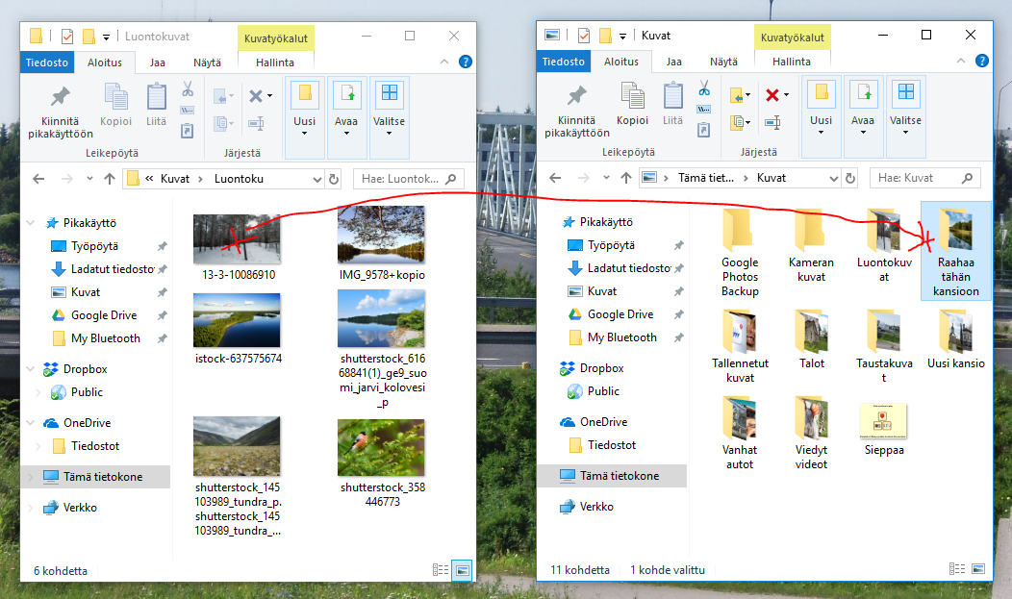Open quick access toolbar dropdown in Luontokuvat
1012x599 pixels.
107,37
